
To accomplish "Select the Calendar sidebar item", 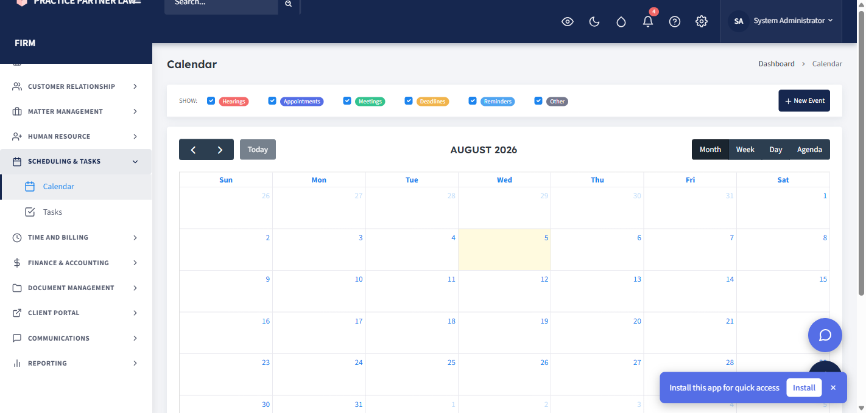I will (76, 187).
